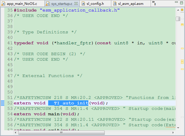Minimize the editor area
Image resolution: width=185 pixels, height=136 pixels.
(176, 2)
